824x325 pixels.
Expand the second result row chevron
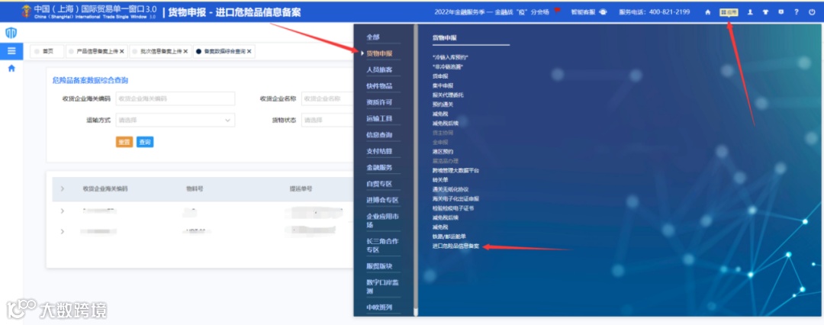pos(62,231)
